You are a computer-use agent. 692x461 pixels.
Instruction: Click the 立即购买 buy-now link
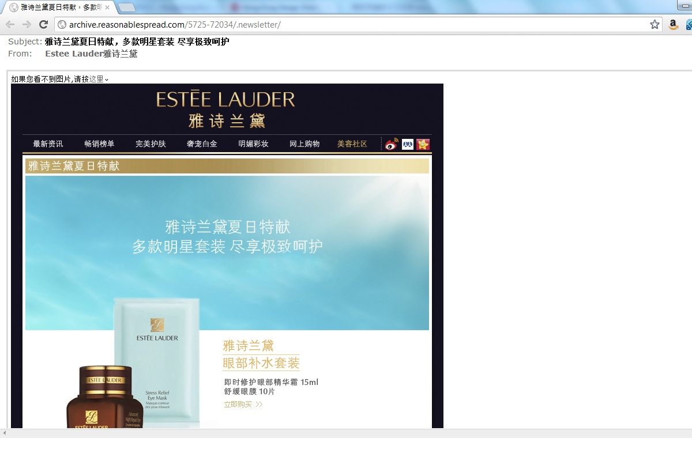(243, 405)
